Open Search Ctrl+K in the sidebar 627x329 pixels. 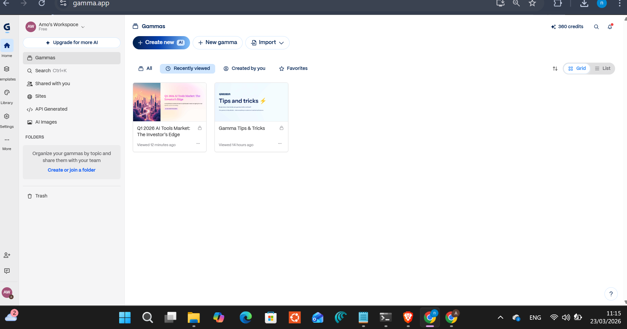(x=72, y=71)
